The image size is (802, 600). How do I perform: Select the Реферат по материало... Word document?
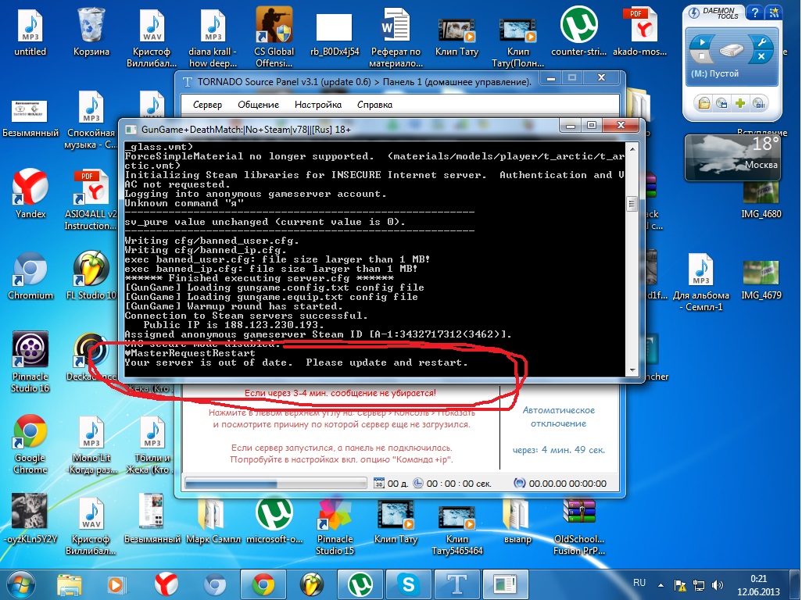click(396, 37)
